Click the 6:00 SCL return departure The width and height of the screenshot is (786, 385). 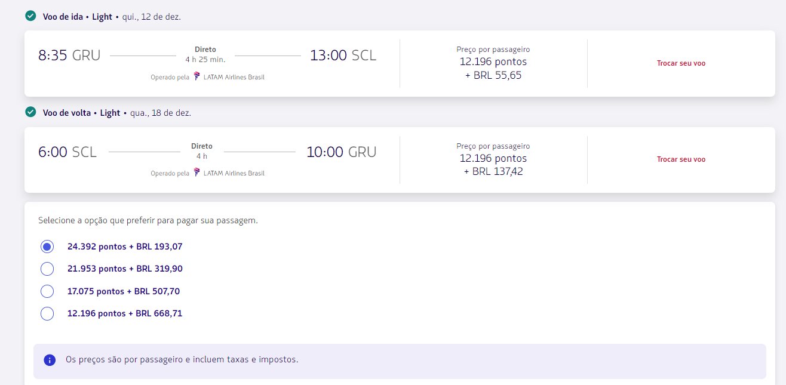tap(67, 152)
